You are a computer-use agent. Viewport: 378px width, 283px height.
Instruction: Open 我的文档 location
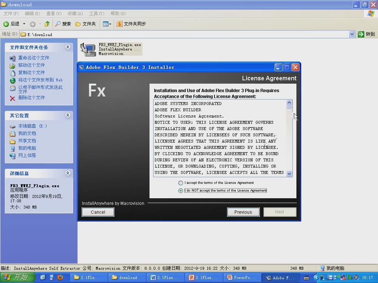pos(27,133)
